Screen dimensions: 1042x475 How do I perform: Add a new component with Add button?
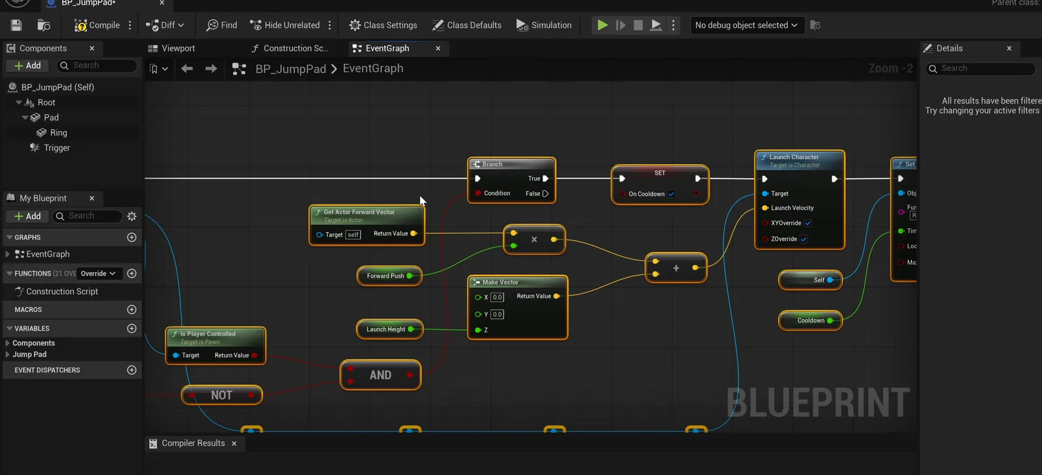[x=27, y=66]
